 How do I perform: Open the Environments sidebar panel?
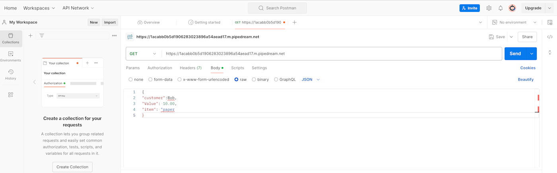click(11, 56)
